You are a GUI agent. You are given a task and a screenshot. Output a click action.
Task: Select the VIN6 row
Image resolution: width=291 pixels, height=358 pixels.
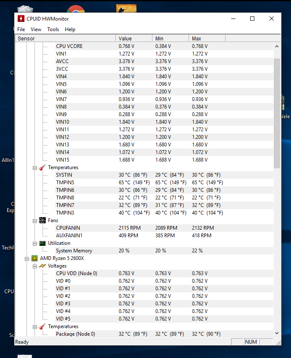(x=164, y=92)
